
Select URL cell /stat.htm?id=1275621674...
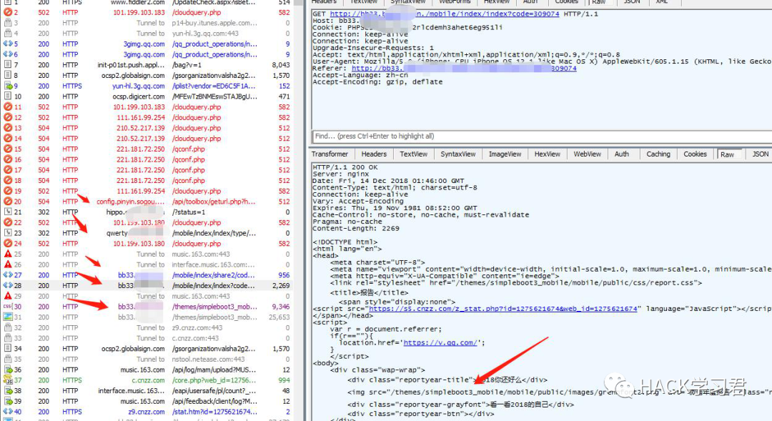[x=214, y=412]
